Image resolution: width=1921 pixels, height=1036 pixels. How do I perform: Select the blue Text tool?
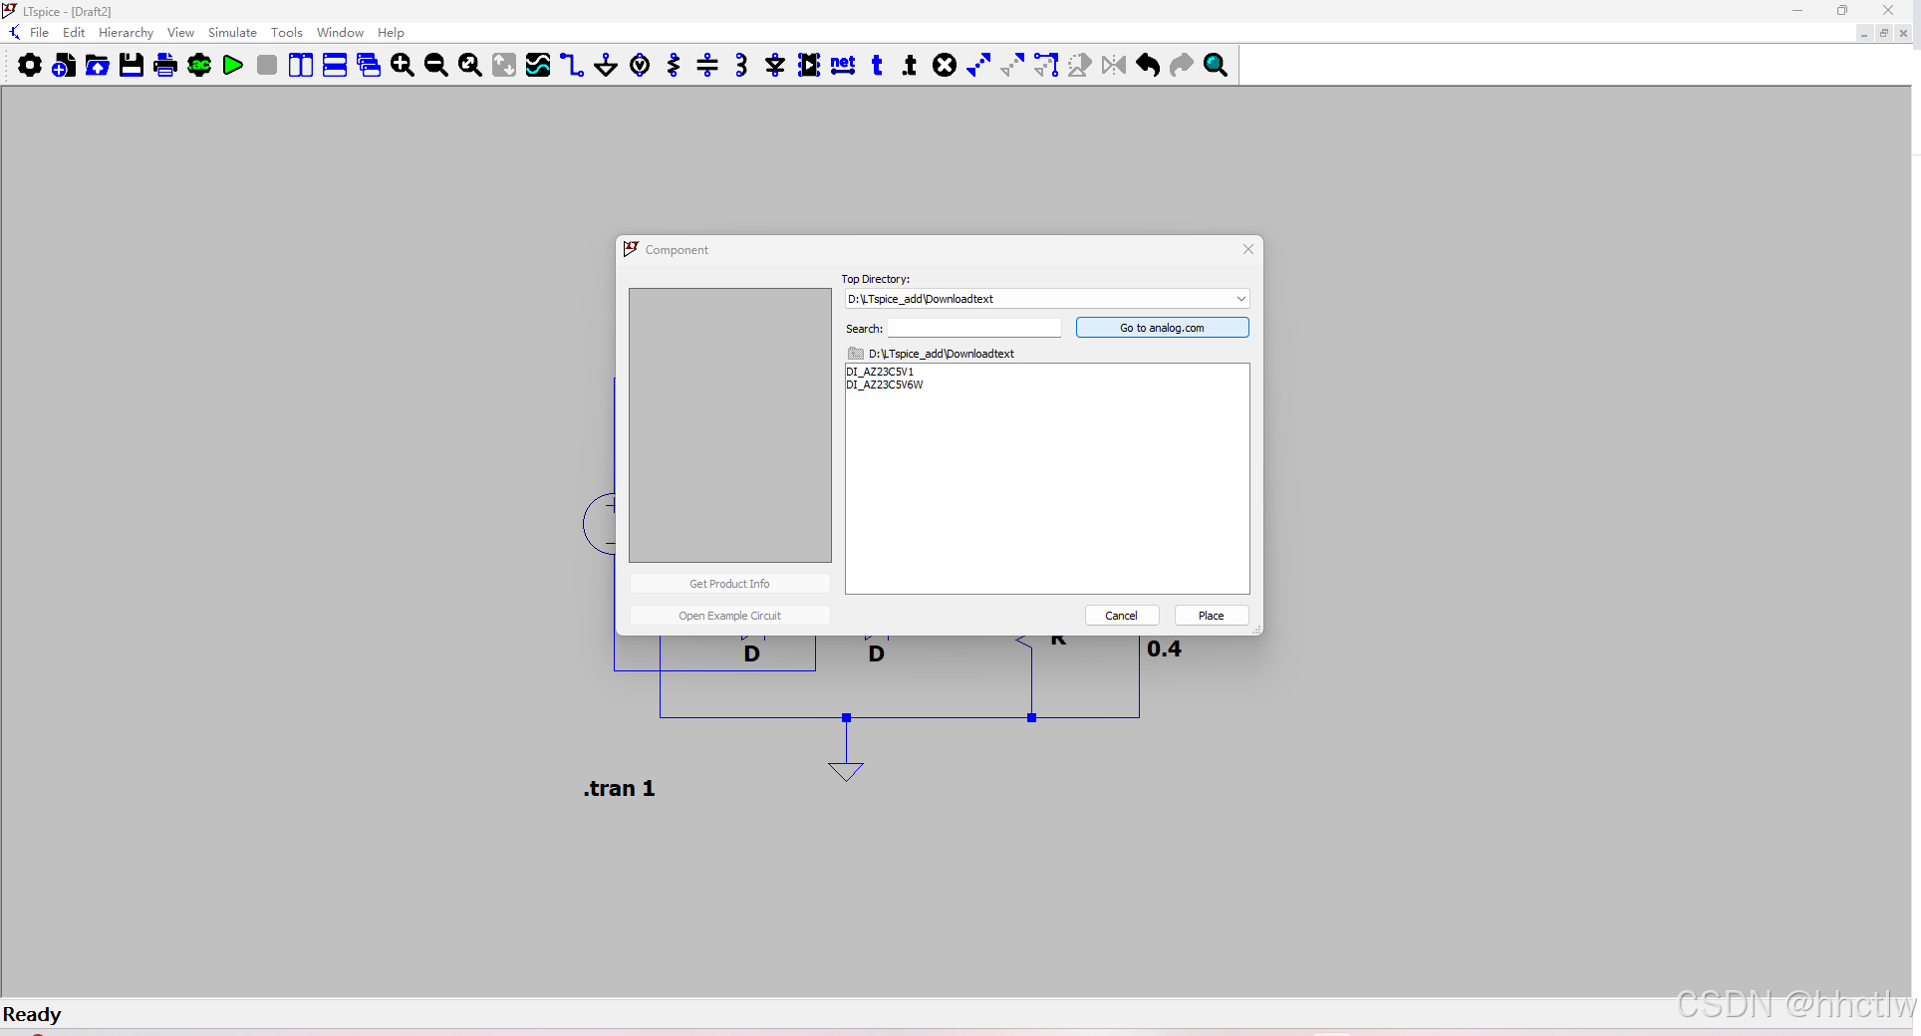pyautogui.click(x=877, y=66)
